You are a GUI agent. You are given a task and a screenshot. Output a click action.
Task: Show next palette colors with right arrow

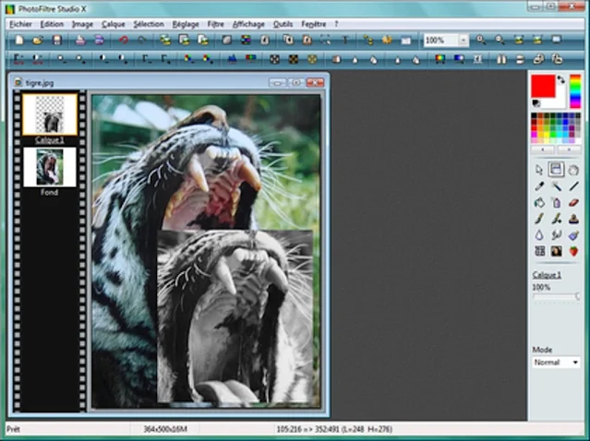pos(569,149)
